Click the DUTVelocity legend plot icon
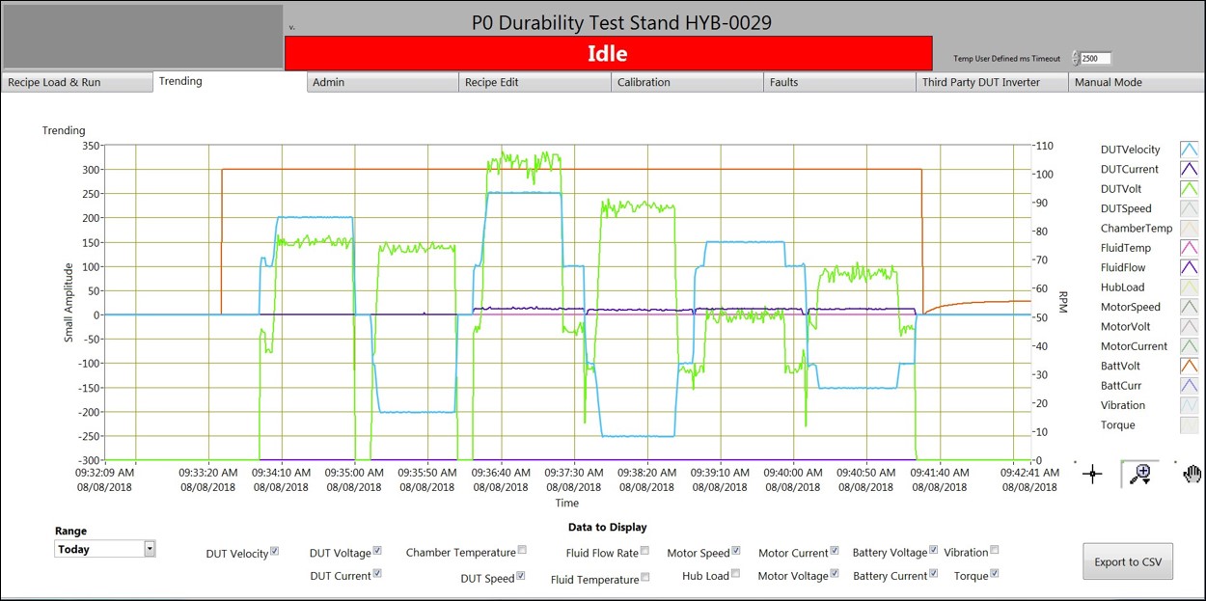Viewport: 1206px width, 601px height. tap(1188, 150)
